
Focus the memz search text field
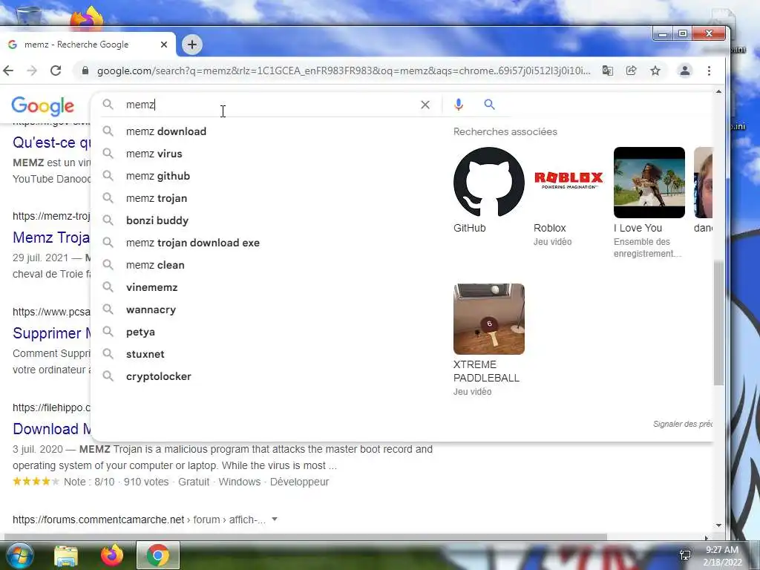pos(269,105)
